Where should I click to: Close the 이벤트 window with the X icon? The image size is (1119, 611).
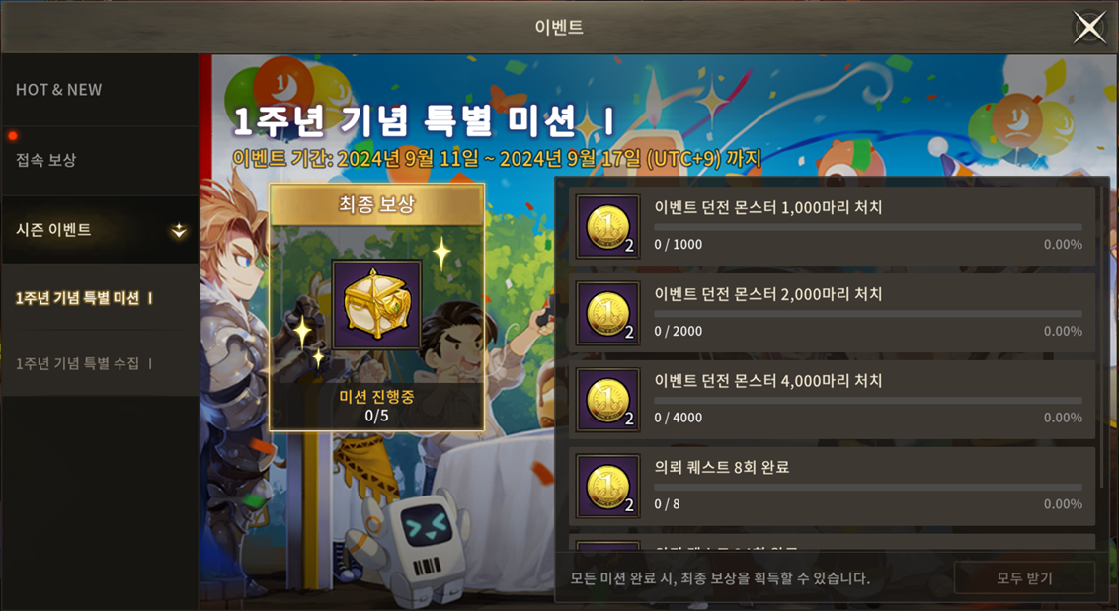[1089, 28]
